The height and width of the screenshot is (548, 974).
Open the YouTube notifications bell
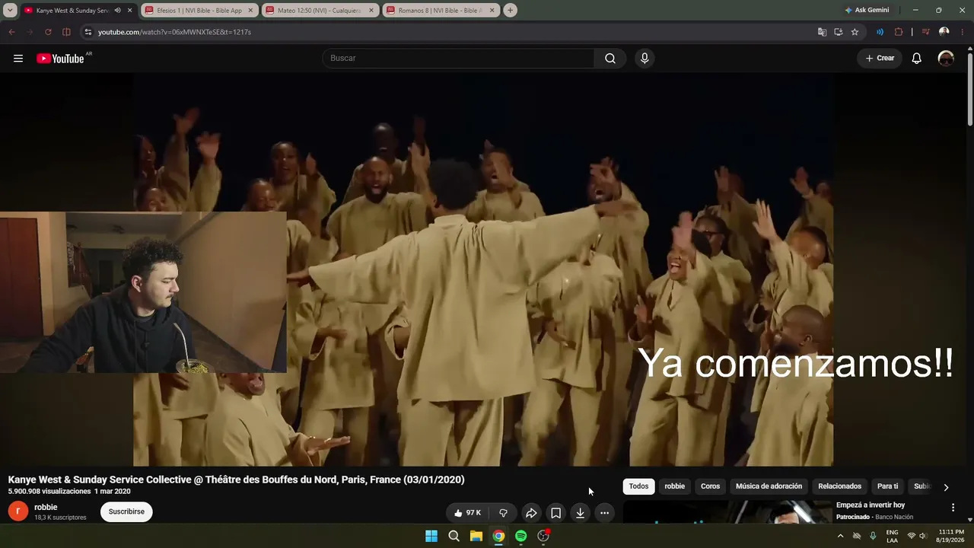(x=917, y=59)
